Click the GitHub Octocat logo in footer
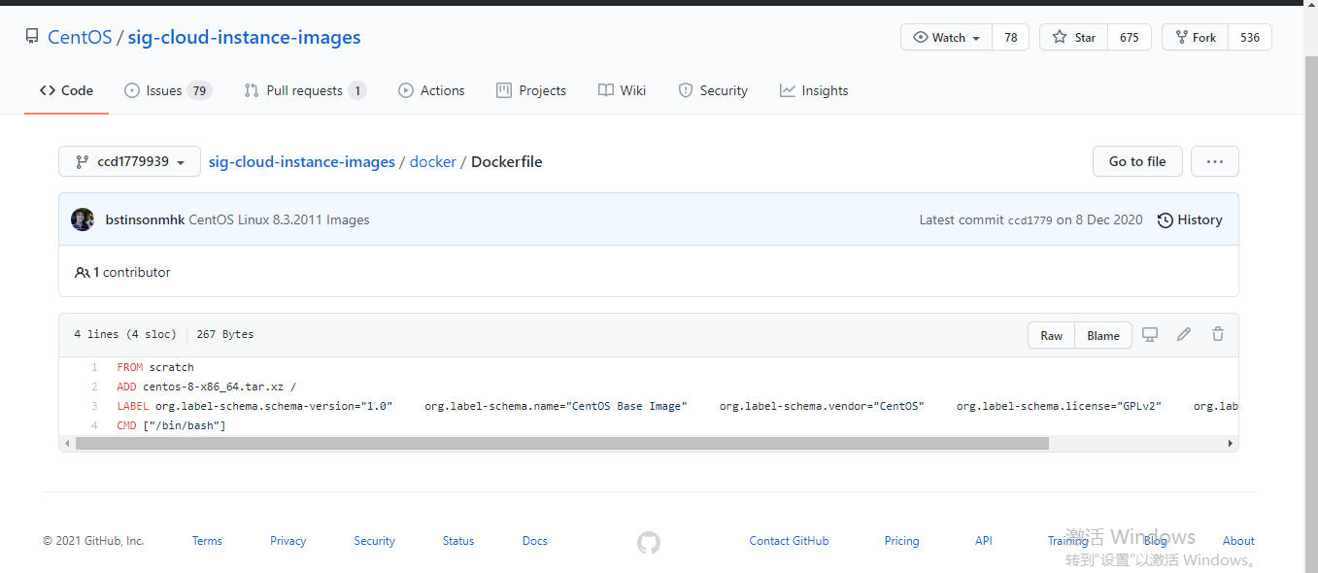1318x573 pixels. 649,542
